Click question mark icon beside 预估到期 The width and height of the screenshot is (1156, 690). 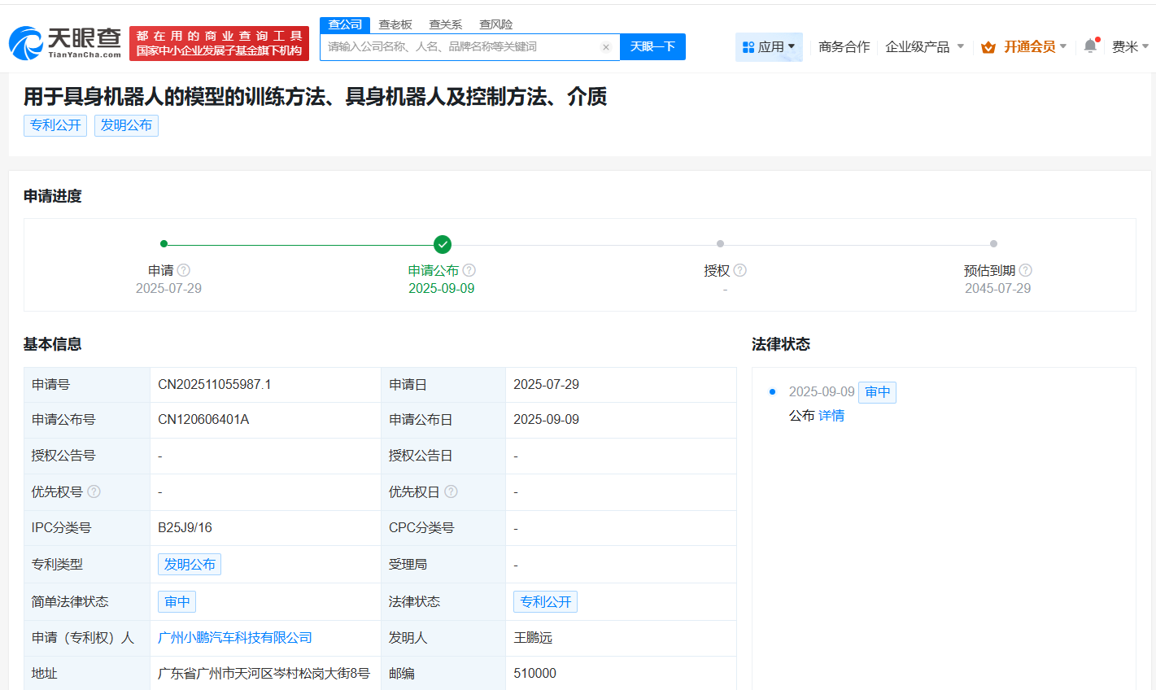tap(1027, 269)
